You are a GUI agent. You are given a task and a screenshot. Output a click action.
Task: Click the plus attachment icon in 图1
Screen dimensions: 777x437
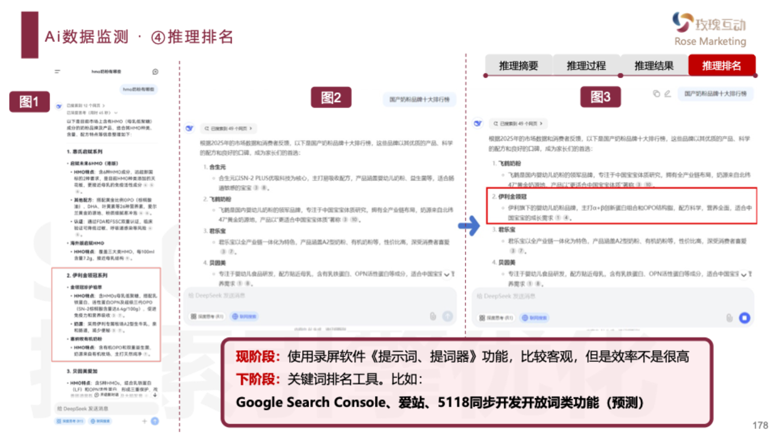tap(145, 421)
